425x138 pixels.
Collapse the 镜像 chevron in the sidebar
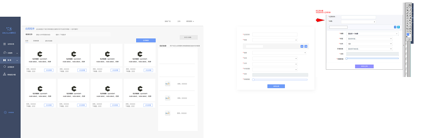pyautogui.click(x=17, y=60)
